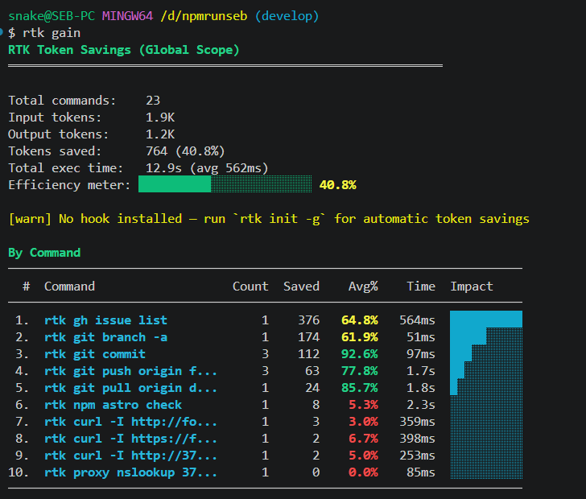586x499 pixels.
Task: Click the Saved column header
Action: (x=301, y=287)
